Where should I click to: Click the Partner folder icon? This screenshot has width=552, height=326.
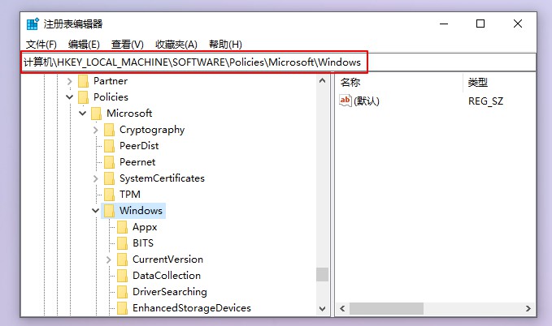click(84, 81)
